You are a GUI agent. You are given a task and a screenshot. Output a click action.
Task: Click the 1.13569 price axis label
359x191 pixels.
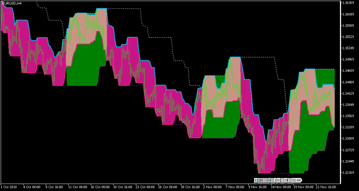pos(347,116)
